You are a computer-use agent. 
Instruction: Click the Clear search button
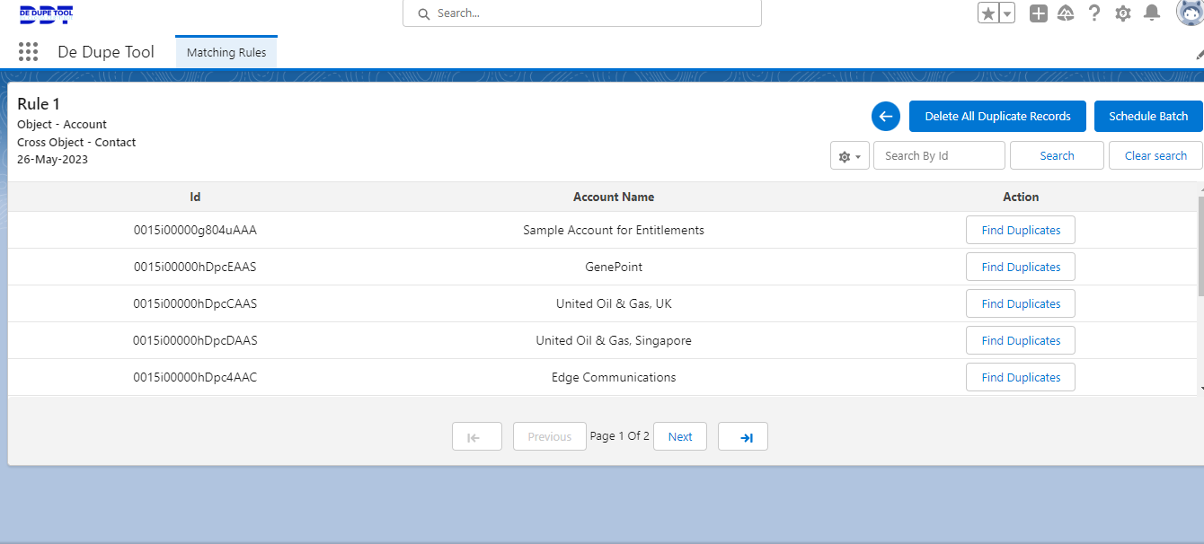[x=1155, y=155]
